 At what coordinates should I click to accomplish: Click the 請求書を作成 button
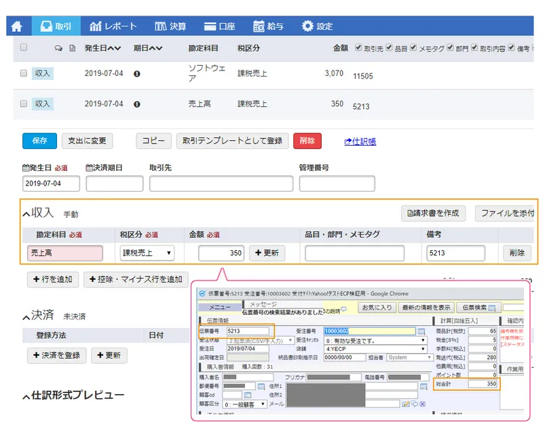coord(433,213)
